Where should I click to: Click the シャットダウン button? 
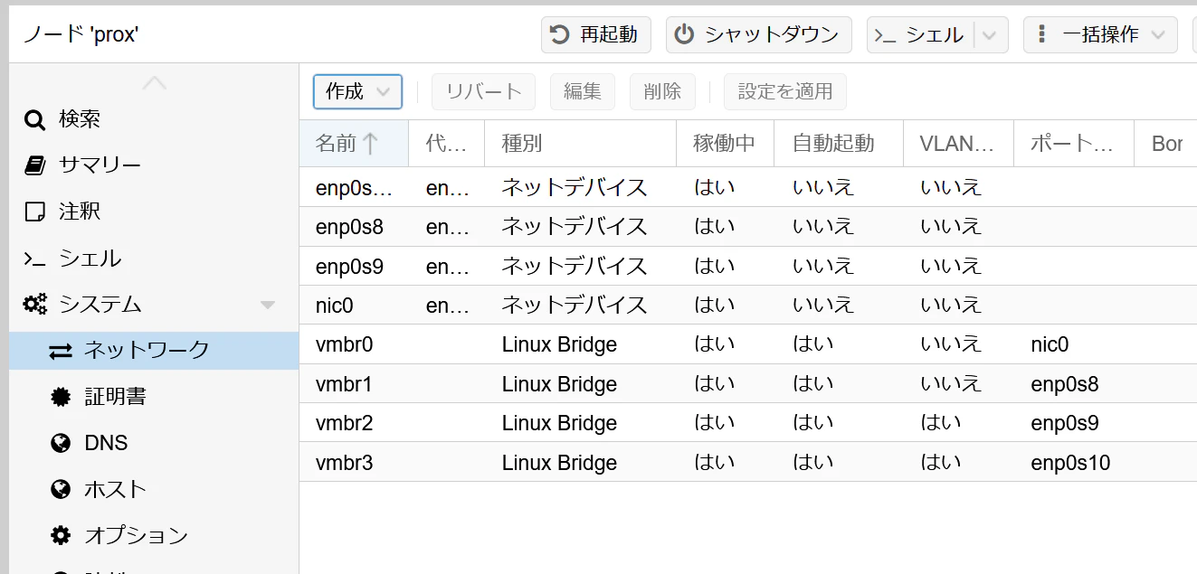(x=759, y=34)
